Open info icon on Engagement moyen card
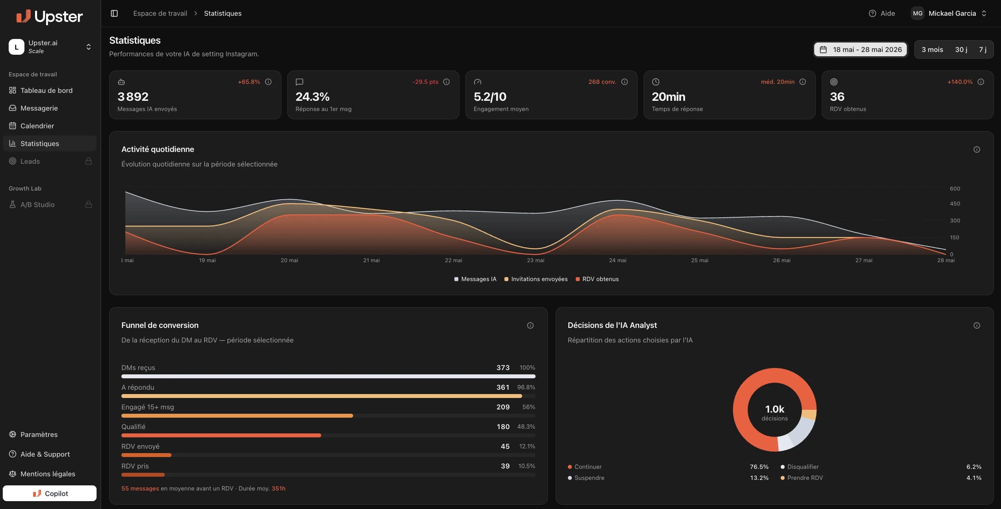This screenshot has width=1001, height=509. coord(625,82)
